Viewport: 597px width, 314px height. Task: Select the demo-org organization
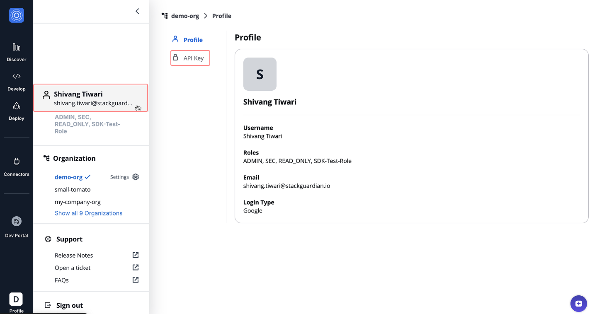pos(69,177)
